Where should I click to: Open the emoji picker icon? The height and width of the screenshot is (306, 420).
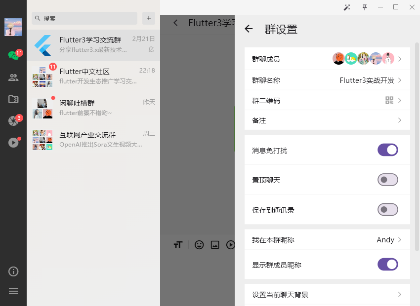199,245
